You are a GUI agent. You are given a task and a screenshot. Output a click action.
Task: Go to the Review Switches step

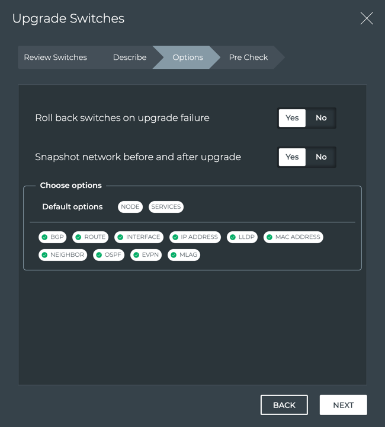click(x=55, y=58)
